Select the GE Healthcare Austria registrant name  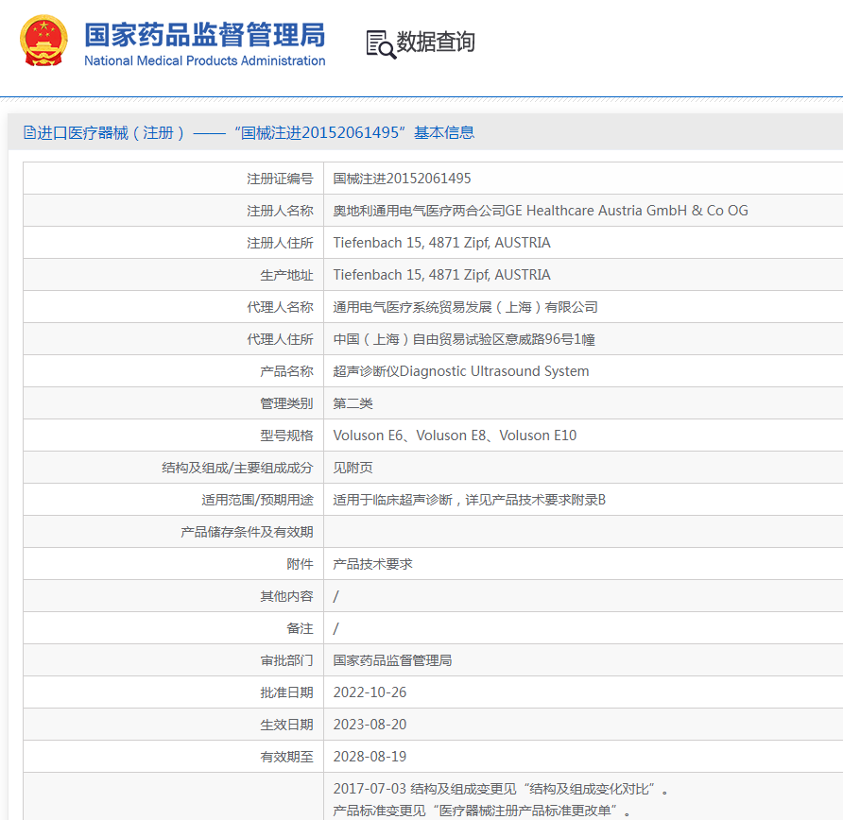click(x=541, y=211)
